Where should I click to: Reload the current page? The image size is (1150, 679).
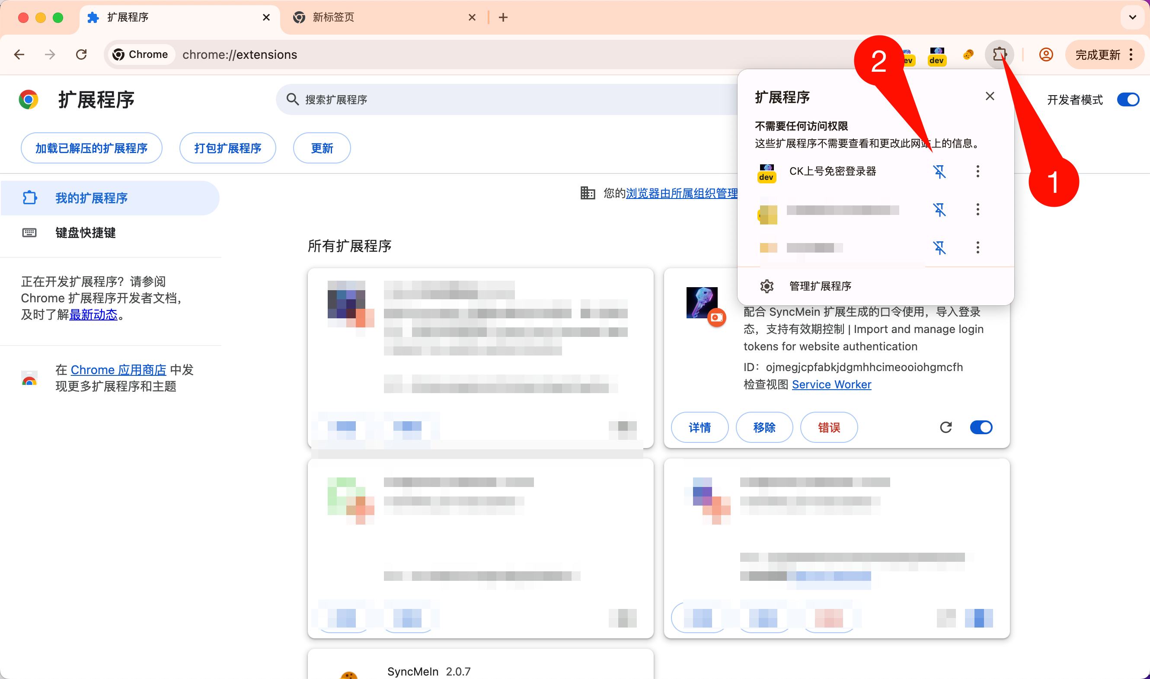(81, 54)
